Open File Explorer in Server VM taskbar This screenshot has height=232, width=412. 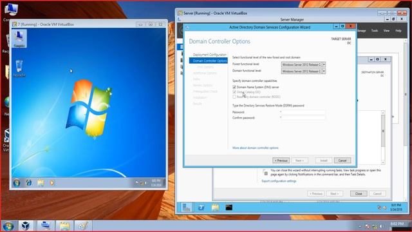[x=215, y=208]
